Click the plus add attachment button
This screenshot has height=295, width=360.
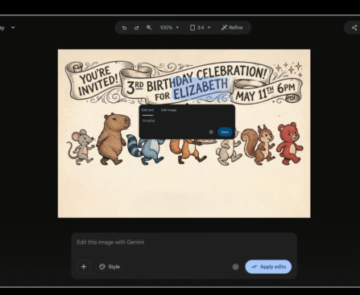[84, 267]
